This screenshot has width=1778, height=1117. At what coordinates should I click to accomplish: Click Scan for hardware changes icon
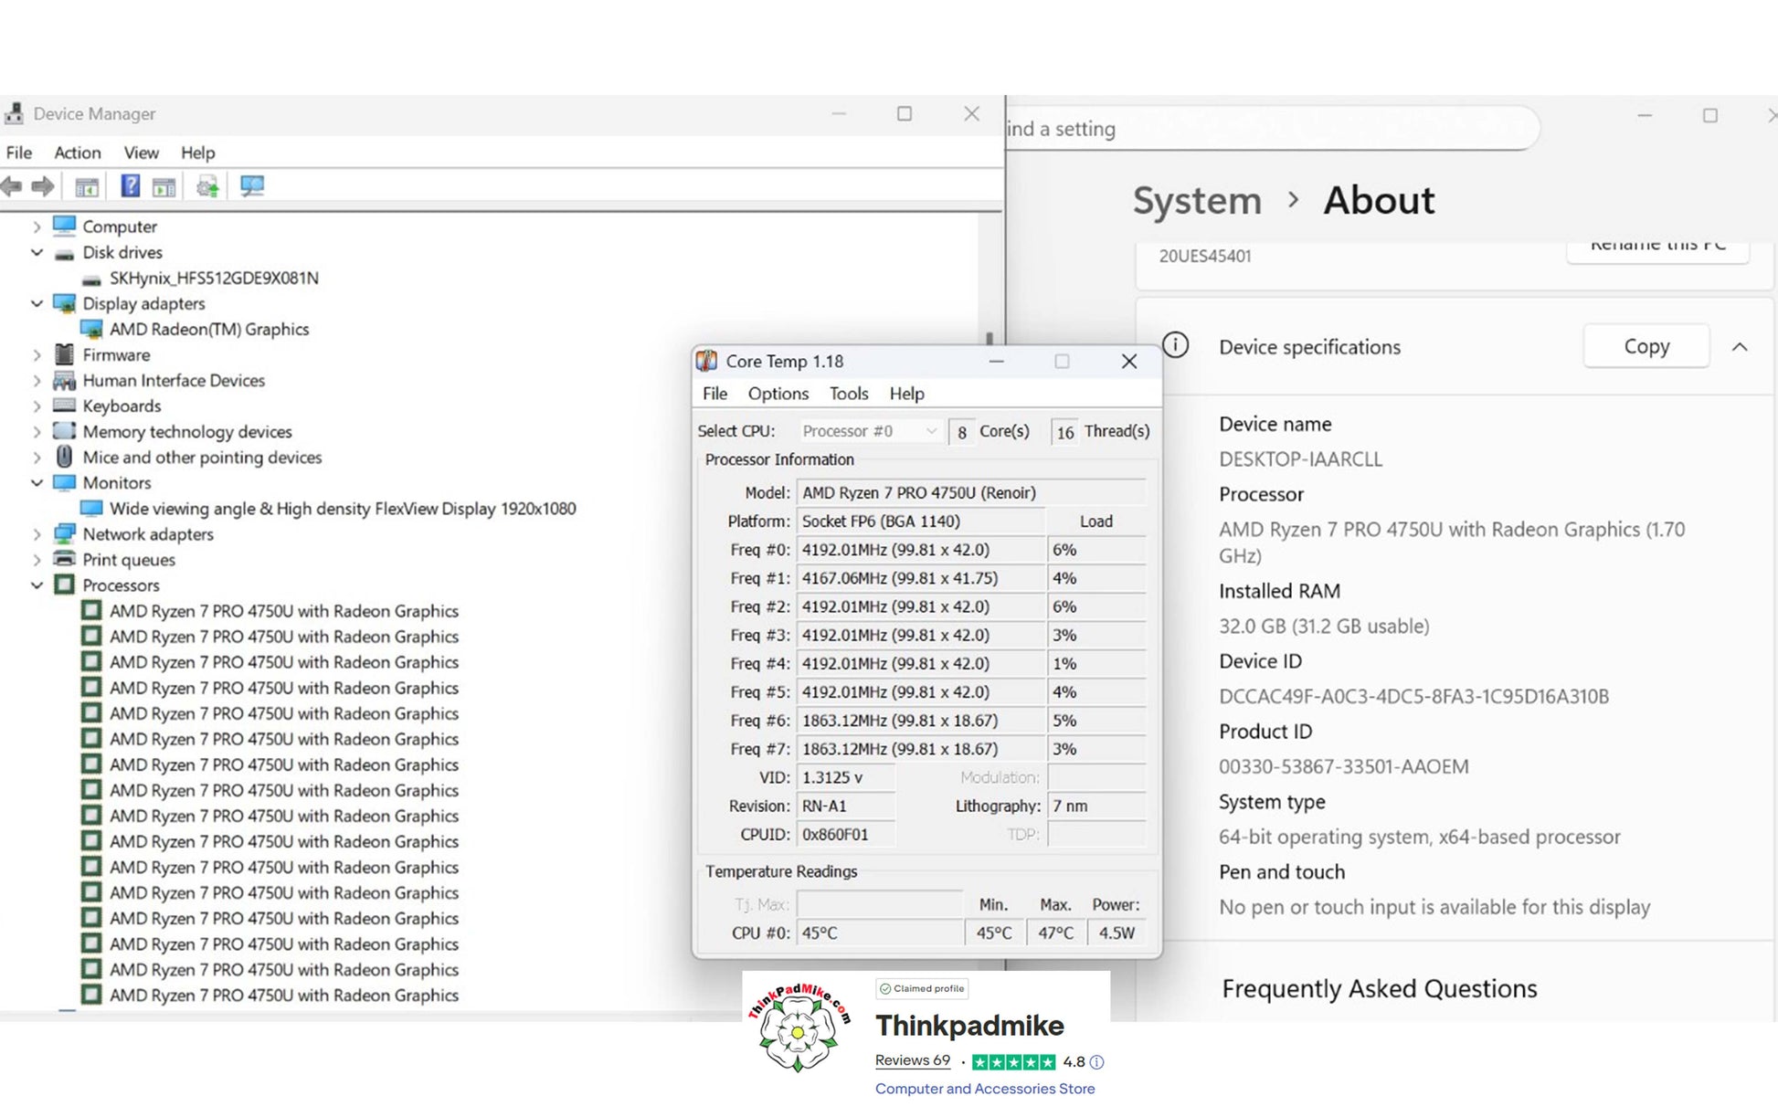[x=251, y=186]
